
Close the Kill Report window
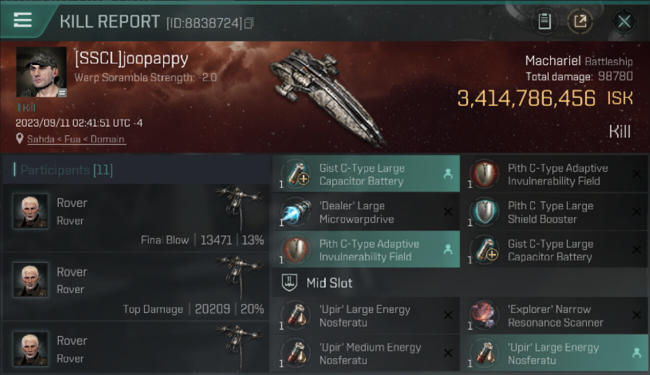pyautogui.click(x=623, y=21)
